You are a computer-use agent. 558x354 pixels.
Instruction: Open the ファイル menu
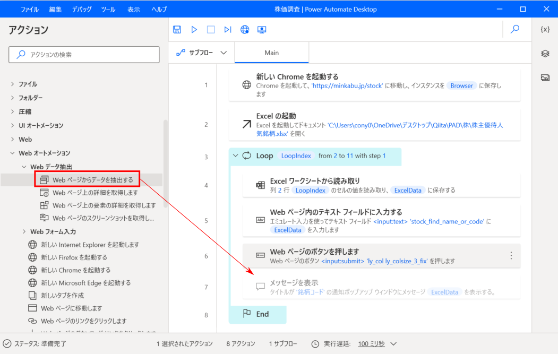(x=30, y=10)
